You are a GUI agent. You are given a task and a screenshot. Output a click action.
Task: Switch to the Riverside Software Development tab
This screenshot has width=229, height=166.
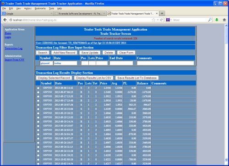point(80,14)
